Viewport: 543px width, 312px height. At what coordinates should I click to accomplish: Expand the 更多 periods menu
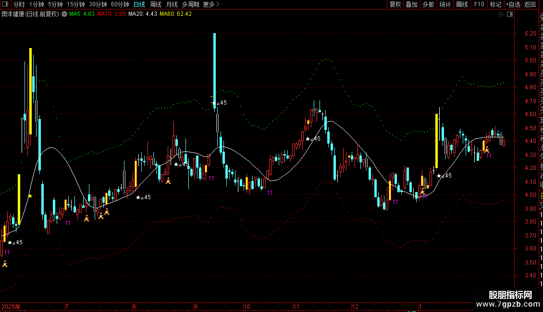click(211, 4)
